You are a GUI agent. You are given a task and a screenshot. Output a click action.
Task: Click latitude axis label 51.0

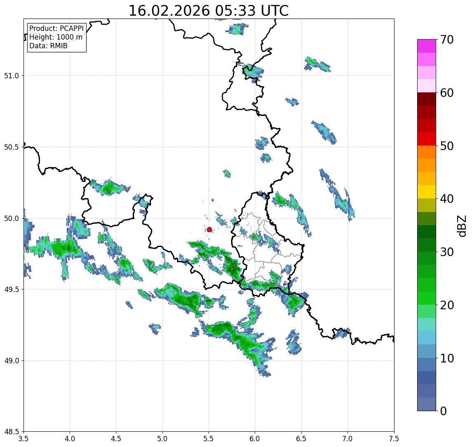tap(12, 76)
